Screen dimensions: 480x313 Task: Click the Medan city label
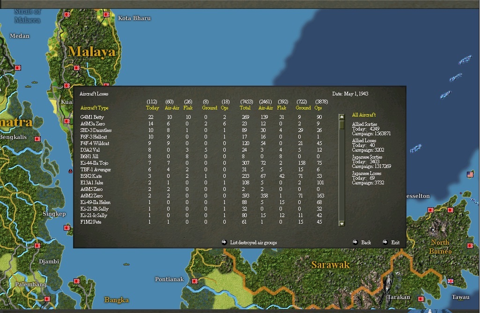(x=20, y=36)
